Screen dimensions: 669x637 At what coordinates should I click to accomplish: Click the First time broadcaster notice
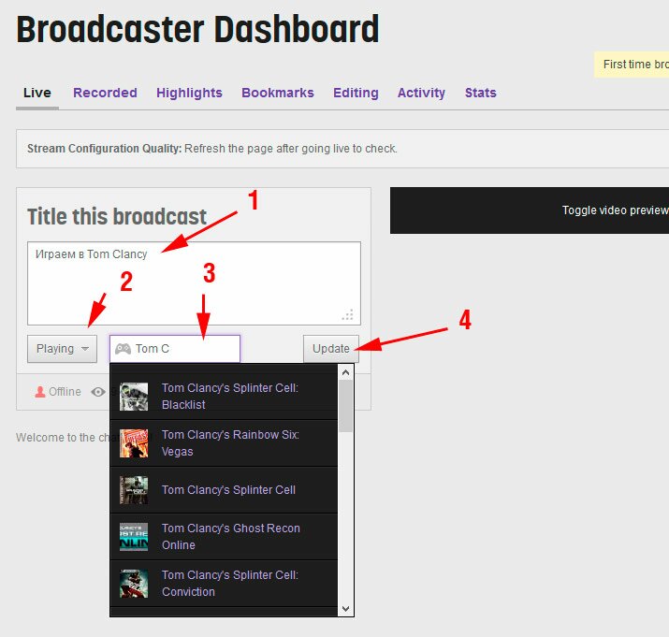[x=632, y=65]
